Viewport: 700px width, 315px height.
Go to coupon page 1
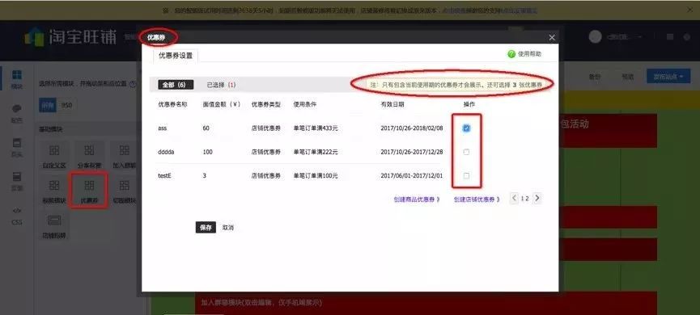[x=522, y=199]
